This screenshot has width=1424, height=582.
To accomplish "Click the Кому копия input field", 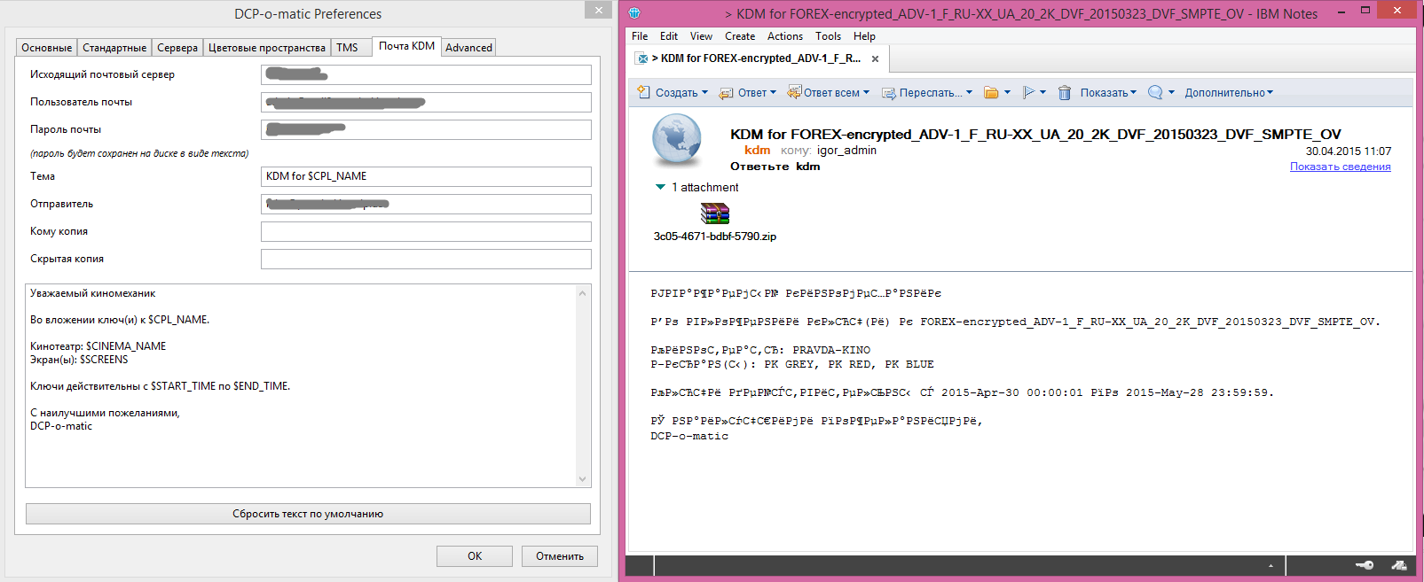I will click(x=426, y=232).
